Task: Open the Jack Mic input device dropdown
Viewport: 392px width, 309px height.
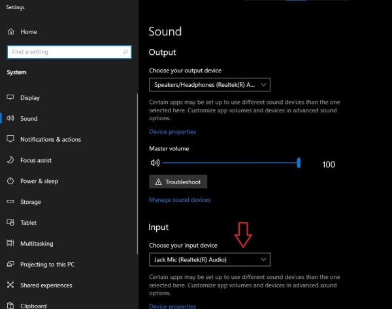Action: [210, 259]
